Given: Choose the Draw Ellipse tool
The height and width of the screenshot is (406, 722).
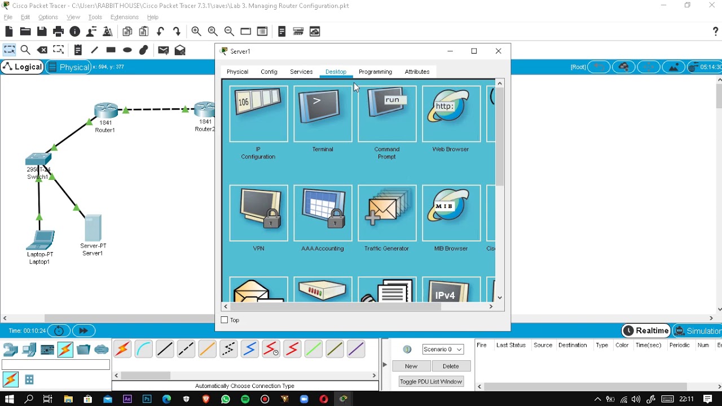Looking at the screenshot, I should click(x=127, y=50).
